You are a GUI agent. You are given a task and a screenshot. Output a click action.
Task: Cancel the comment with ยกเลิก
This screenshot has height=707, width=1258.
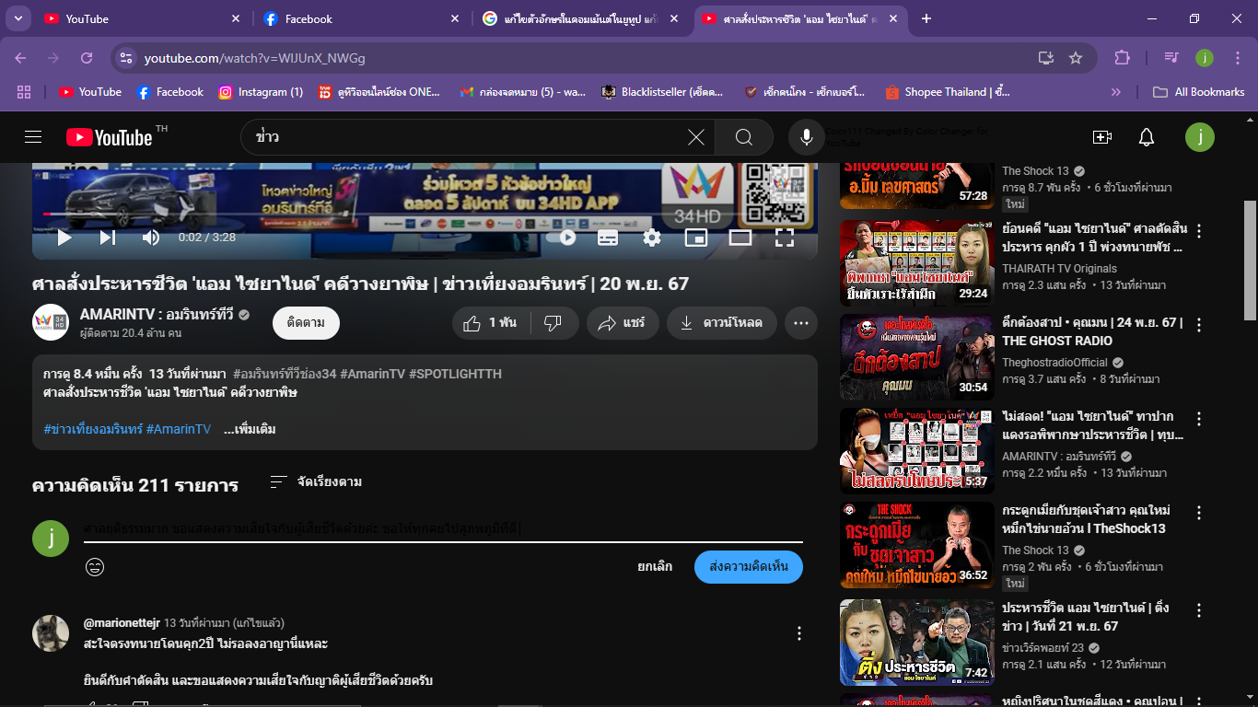click(x=655, y=567)
